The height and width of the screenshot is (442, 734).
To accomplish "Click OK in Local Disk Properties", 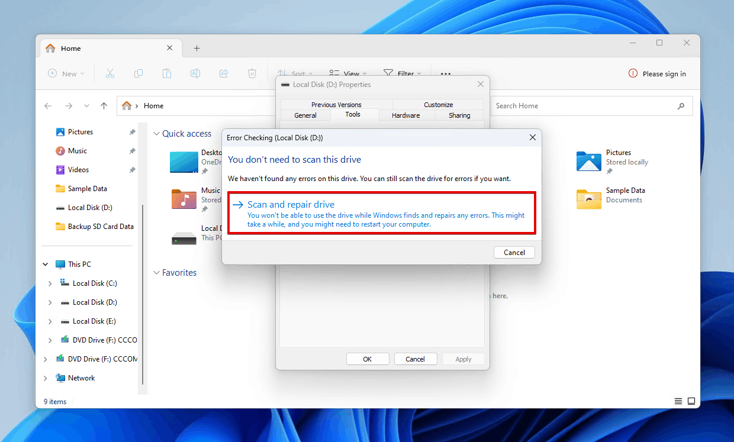I will coord(368,359).
